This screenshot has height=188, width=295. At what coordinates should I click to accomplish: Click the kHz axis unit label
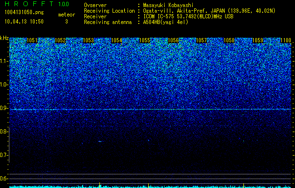pyautogui.click(x=4, y=38)
